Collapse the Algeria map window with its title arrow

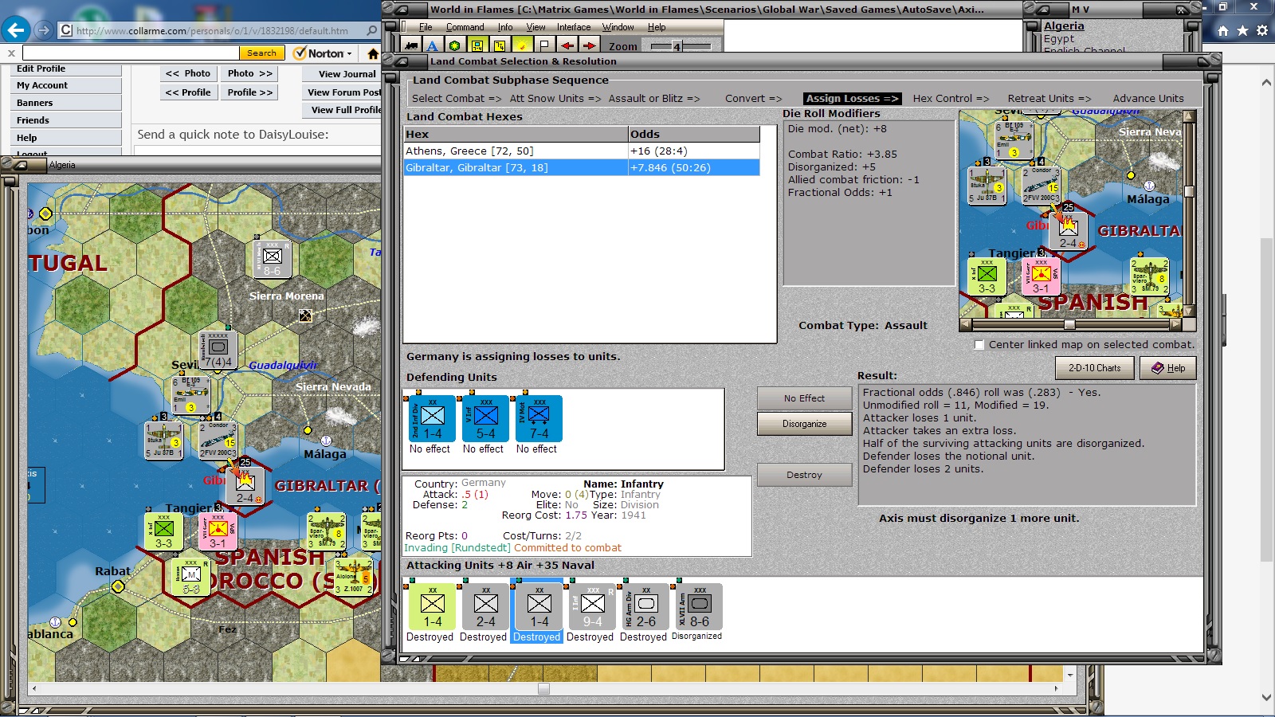coord(19,165)
